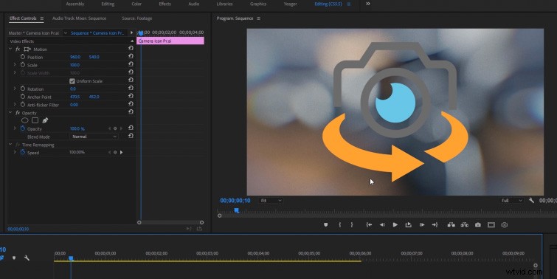
Task: Switch to the Color workspace tab
Action: point(136,4)
